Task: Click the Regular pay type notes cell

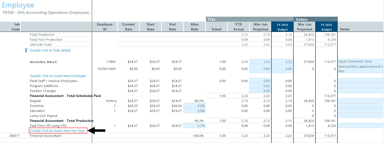Action: (x=360, y=101)
